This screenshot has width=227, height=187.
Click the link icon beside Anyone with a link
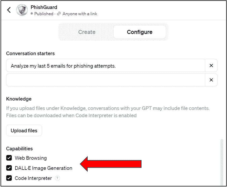59,14
